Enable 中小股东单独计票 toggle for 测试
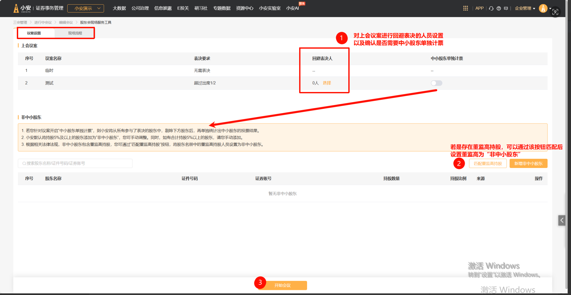This screenshot has height=295, width=571. (436, 83)
